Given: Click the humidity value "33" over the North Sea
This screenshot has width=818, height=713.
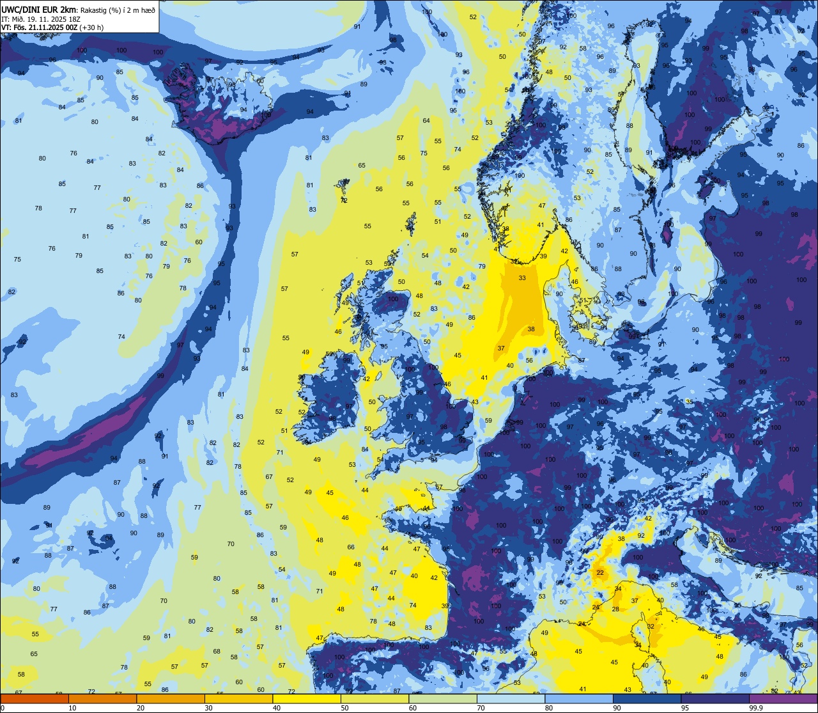Looking at the screenshot, I should (522, 278).
